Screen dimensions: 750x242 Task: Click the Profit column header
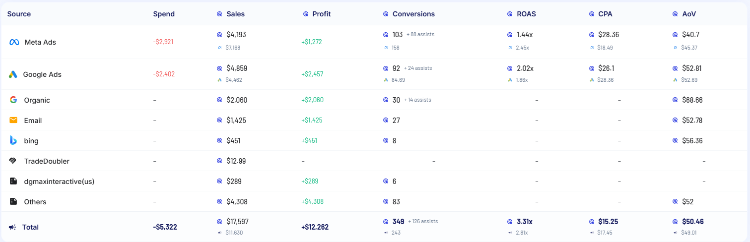(321, 14)
